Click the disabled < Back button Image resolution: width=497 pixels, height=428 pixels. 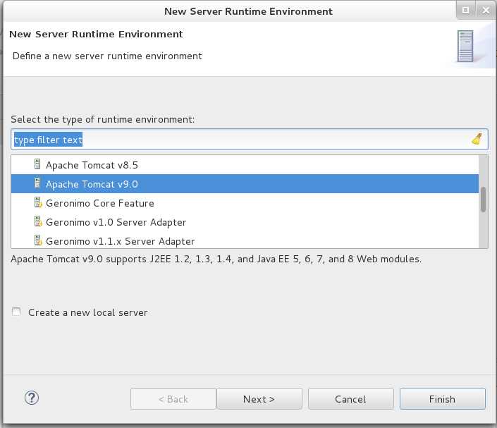173,399
